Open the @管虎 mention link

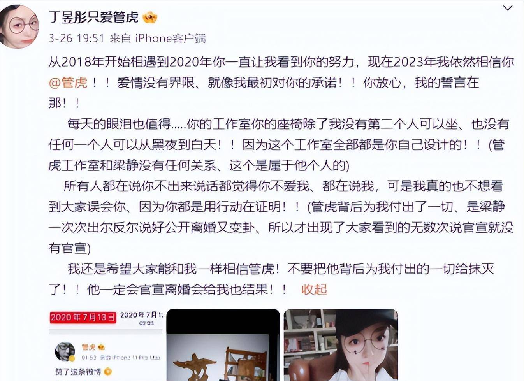[68, 83]
